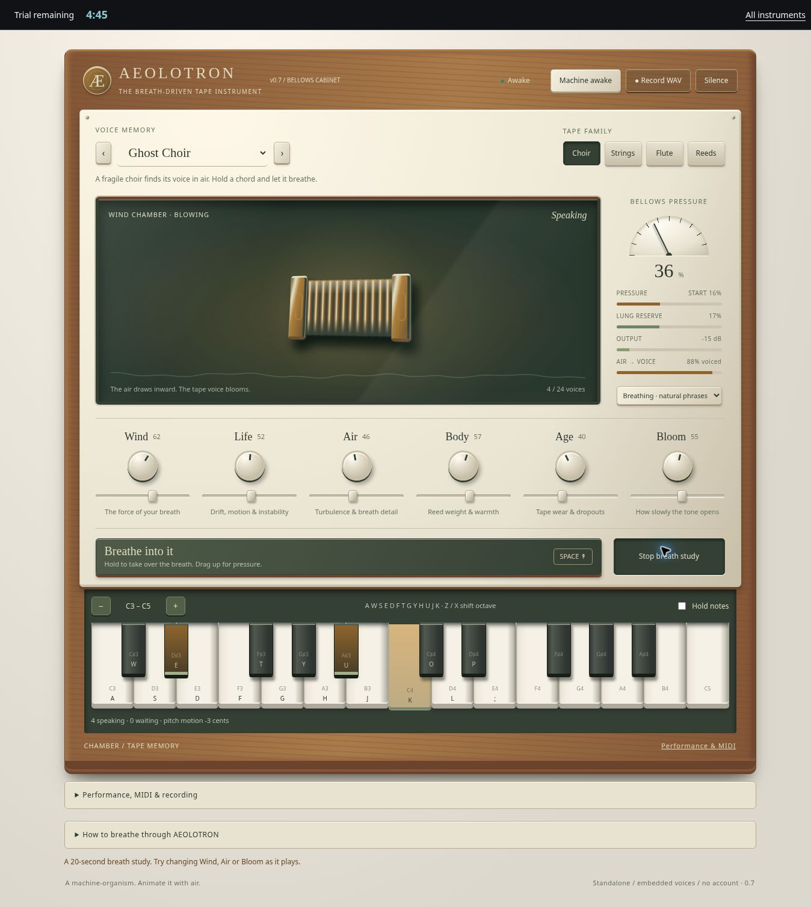Click the bellows accordion in wind chamber
The height and width of the screenshot is (907, 811).
[x=350, y=307]
